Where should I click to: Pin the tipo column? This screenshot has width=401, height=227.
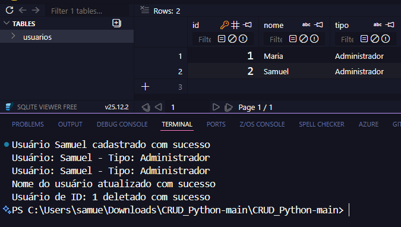tap(390, 25)
